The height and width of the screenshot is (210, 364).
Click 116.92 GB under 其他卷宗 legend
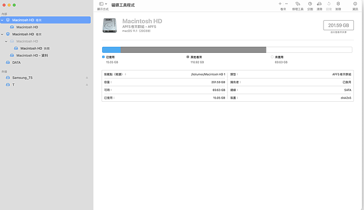[197, 62]
